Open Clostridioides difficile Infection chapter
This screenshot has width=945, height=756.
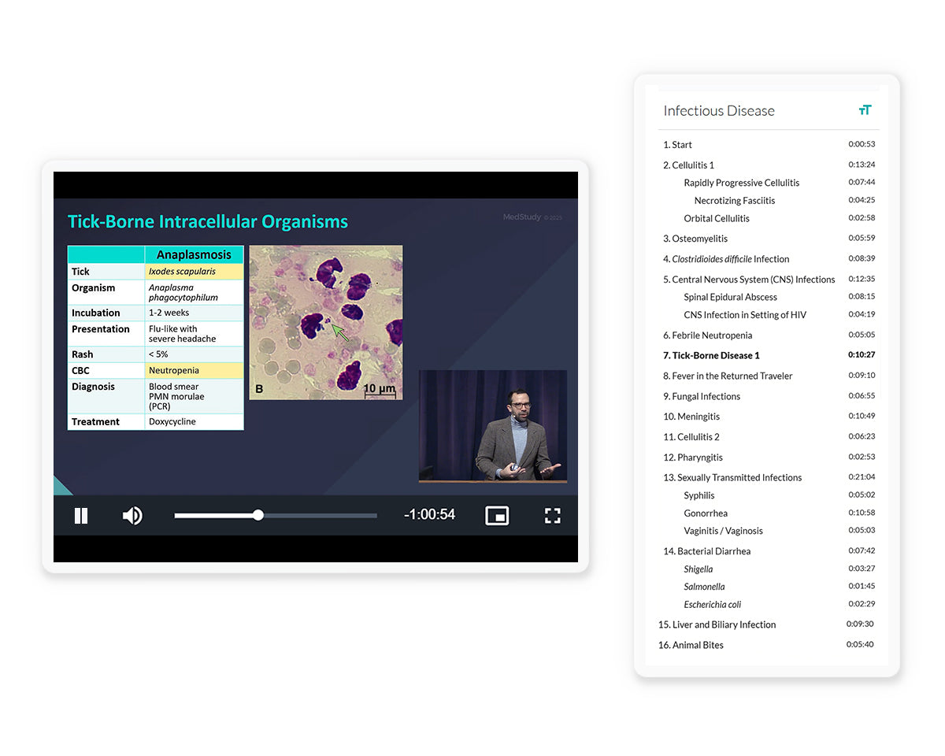[x=730, y=259]
